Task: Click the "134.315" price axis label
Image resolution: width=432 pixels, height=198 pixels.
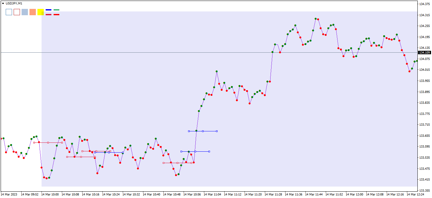Action: tap(424, 15)
